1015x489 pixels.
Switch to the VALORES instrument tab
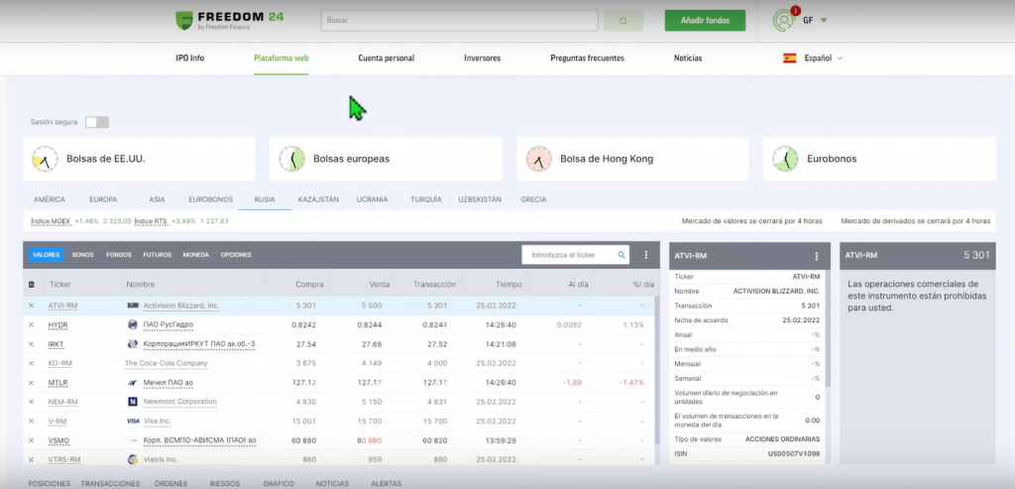tap(46, 255)
